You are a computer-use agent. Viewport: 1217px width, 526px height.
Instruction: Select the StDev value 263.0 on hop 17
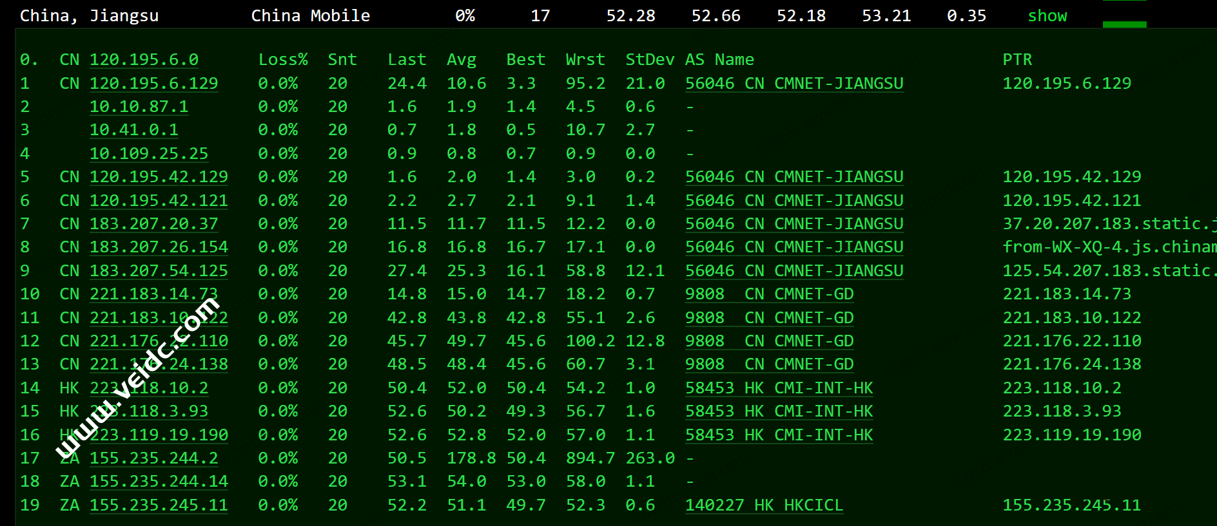(x=650, y=458)
